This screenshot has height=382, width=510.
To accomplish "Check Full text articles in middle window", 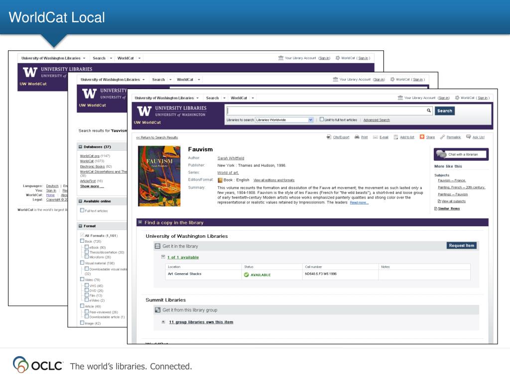I will tap(82, 210).
